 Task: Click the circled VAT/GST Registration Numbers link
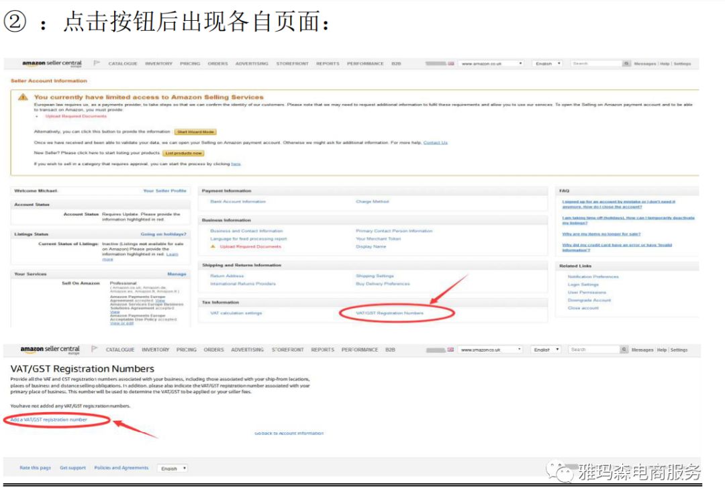pos(390,313)
